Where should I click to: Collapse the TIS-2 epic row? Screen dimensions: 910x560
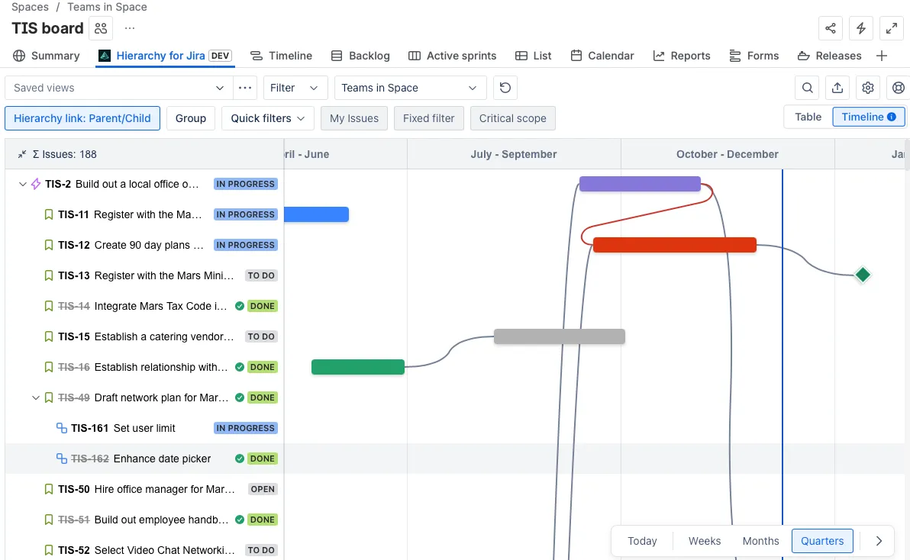pyautogui.click(x=23, y=184)
